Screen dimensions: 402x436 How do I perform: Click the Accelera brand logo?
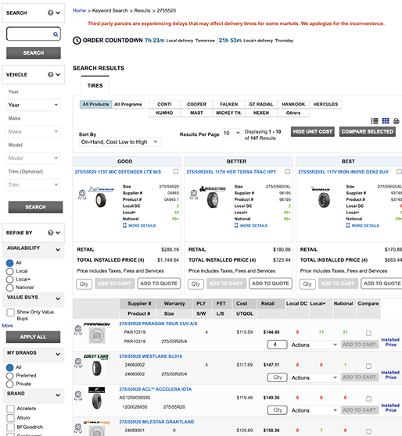97,390
